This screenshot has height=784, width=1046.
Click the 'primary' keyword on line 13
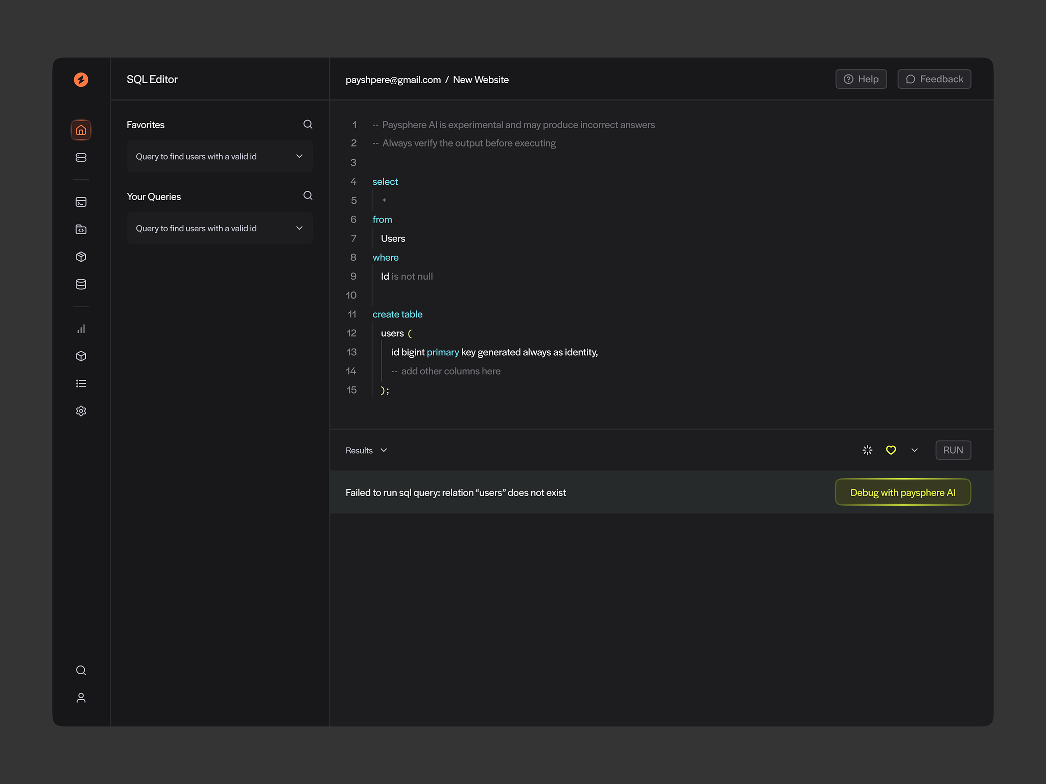click(x=443, y=352)
